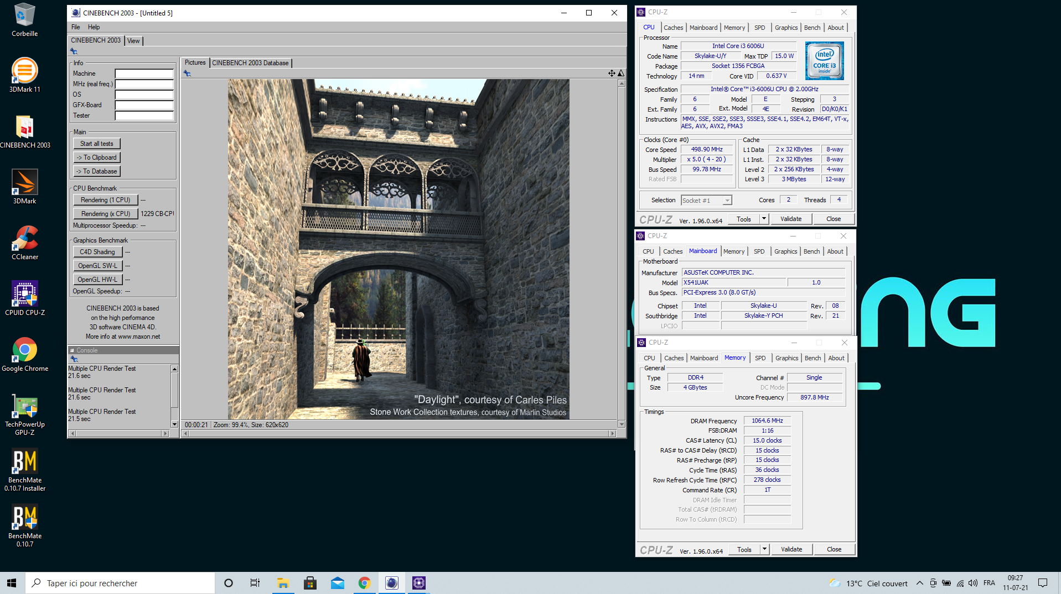Open the Help menu in CINEBENCH
The image size is (1061, 594).
94,27
